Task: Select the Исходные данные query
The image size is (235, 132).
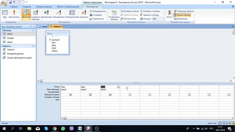Action: 18,54
